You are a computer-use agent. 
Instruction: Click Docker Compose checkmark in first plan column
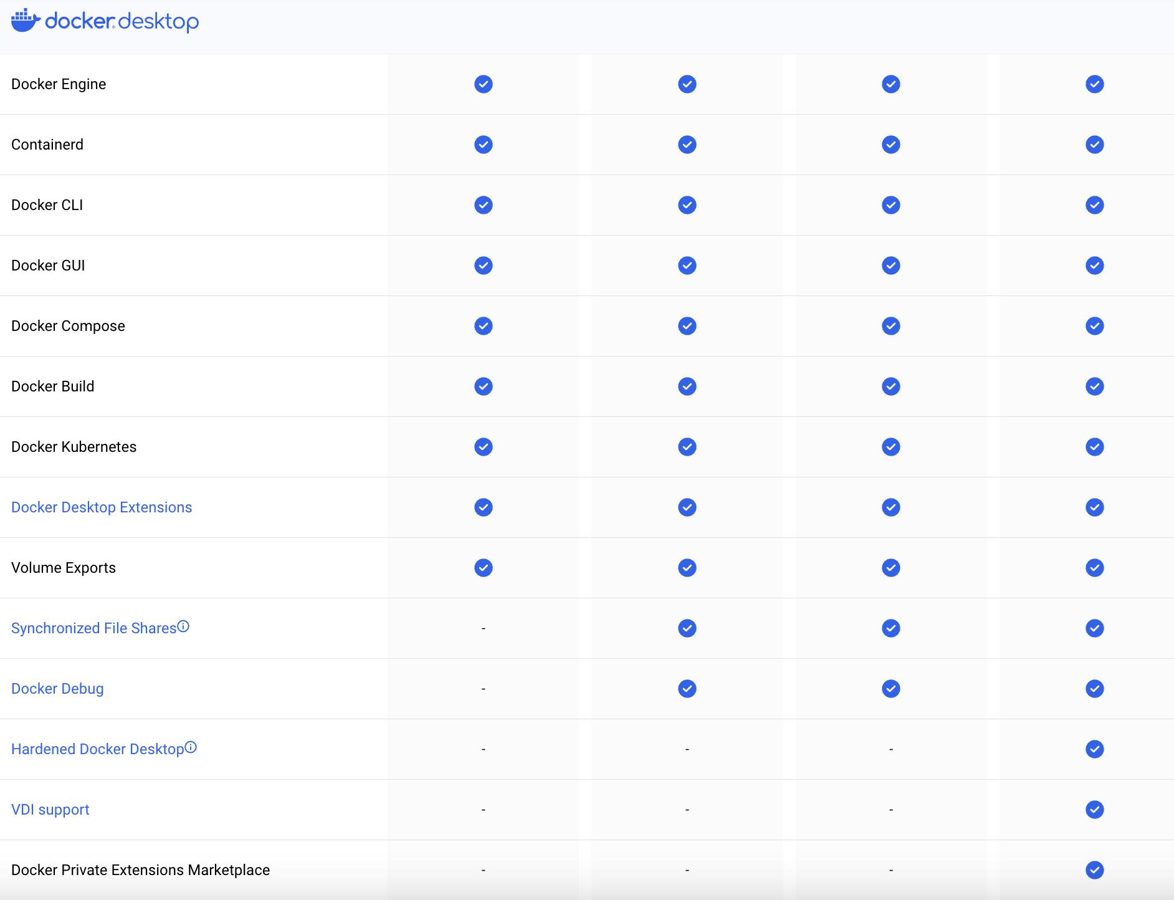[484, 326]
